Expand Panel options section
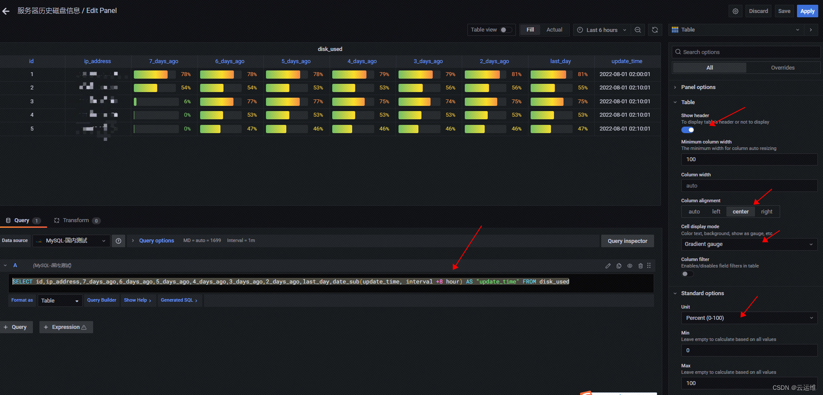The height and width of the screenshot is (395, 823). pos(698,87)
